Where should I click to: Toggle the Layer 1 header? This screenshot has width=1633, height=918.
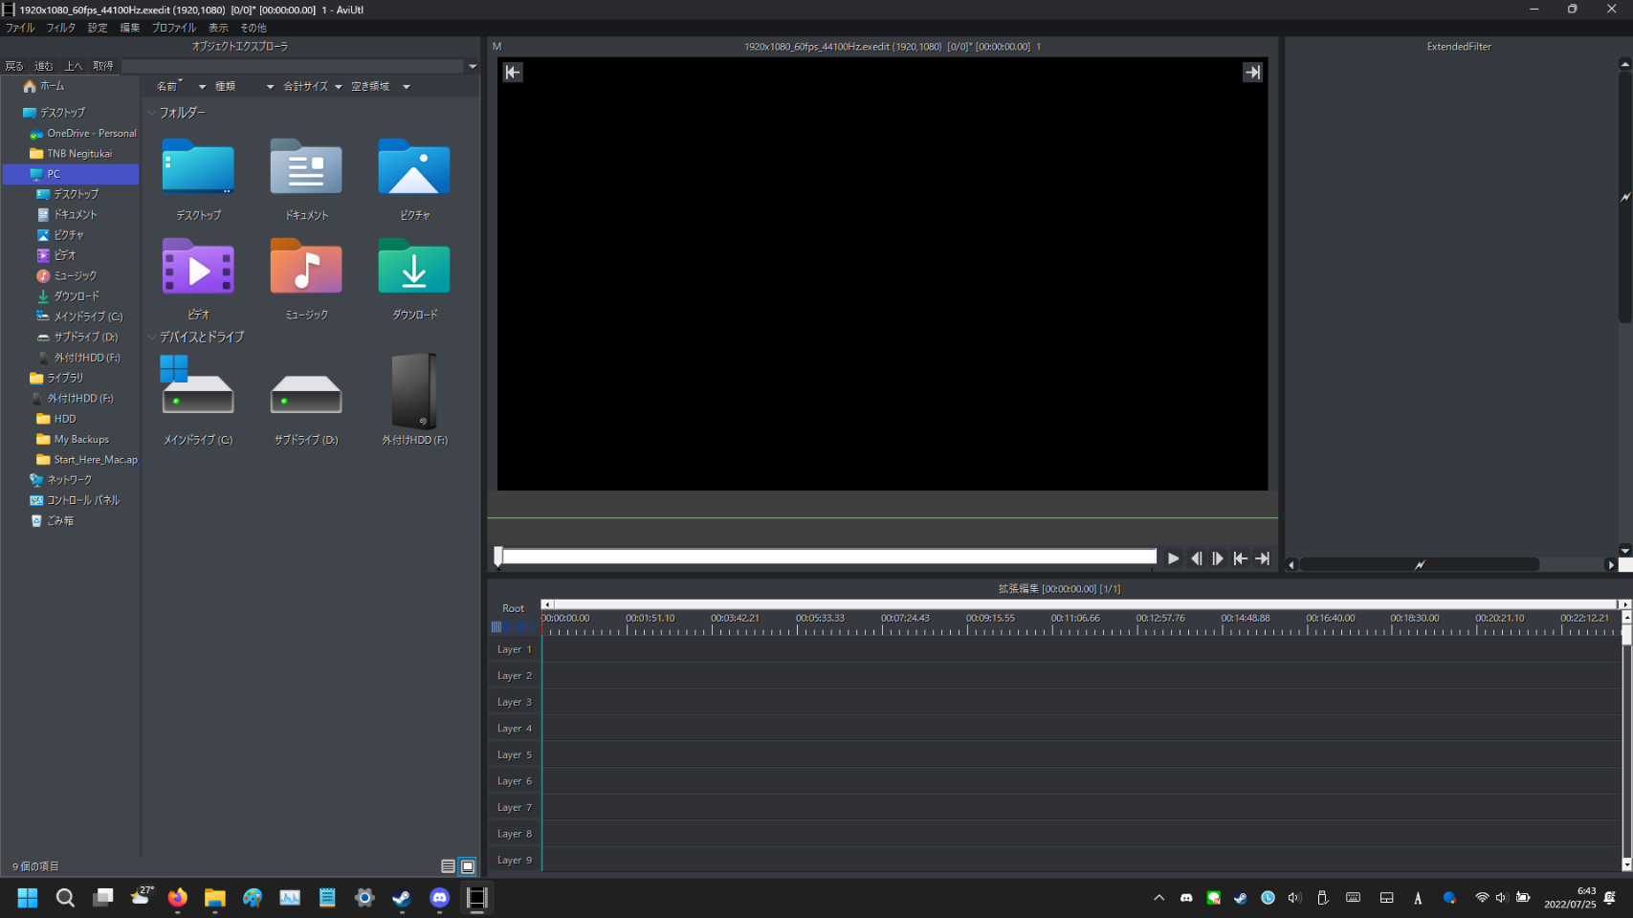(x=514, y=649)
